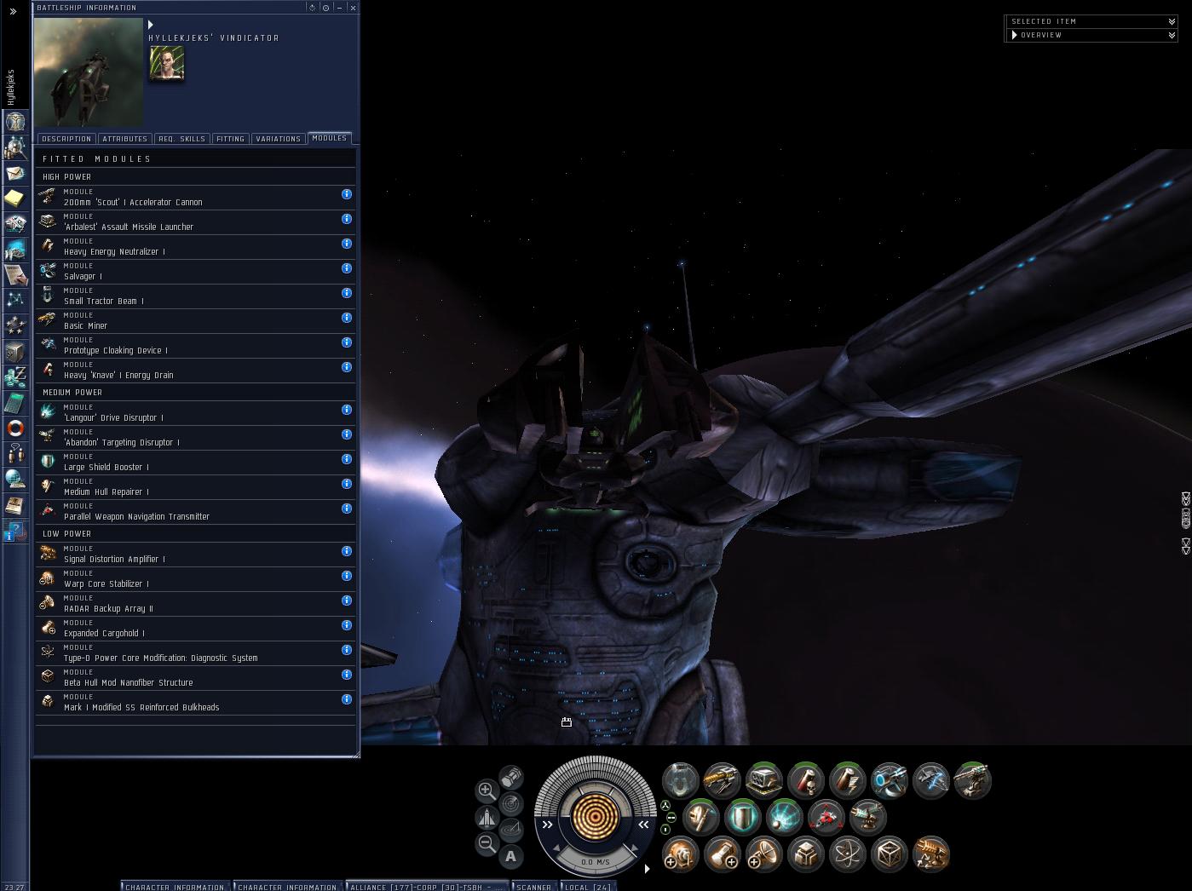Activate the assault missile launcher HUD module
Image resolution: width=1192 pixels, height=891 pixels.
click(x=764, y=780)
